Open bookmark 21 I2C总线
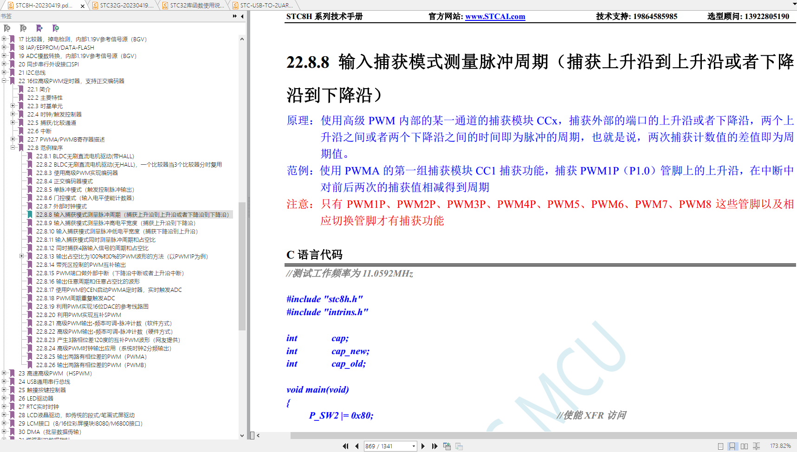Screen dimensions: 797x452 [x=32, y=72]
